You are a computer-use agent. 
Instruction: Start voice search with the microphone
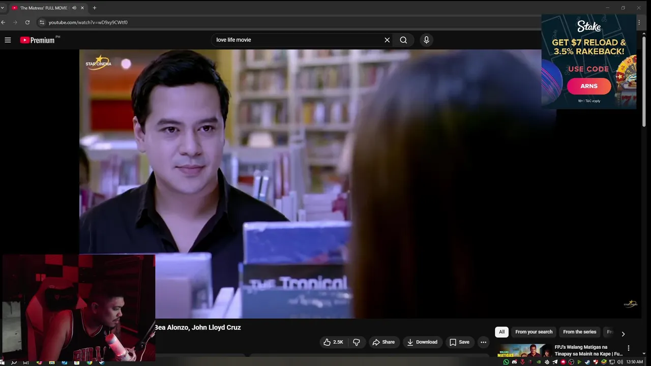coord(426,40)
